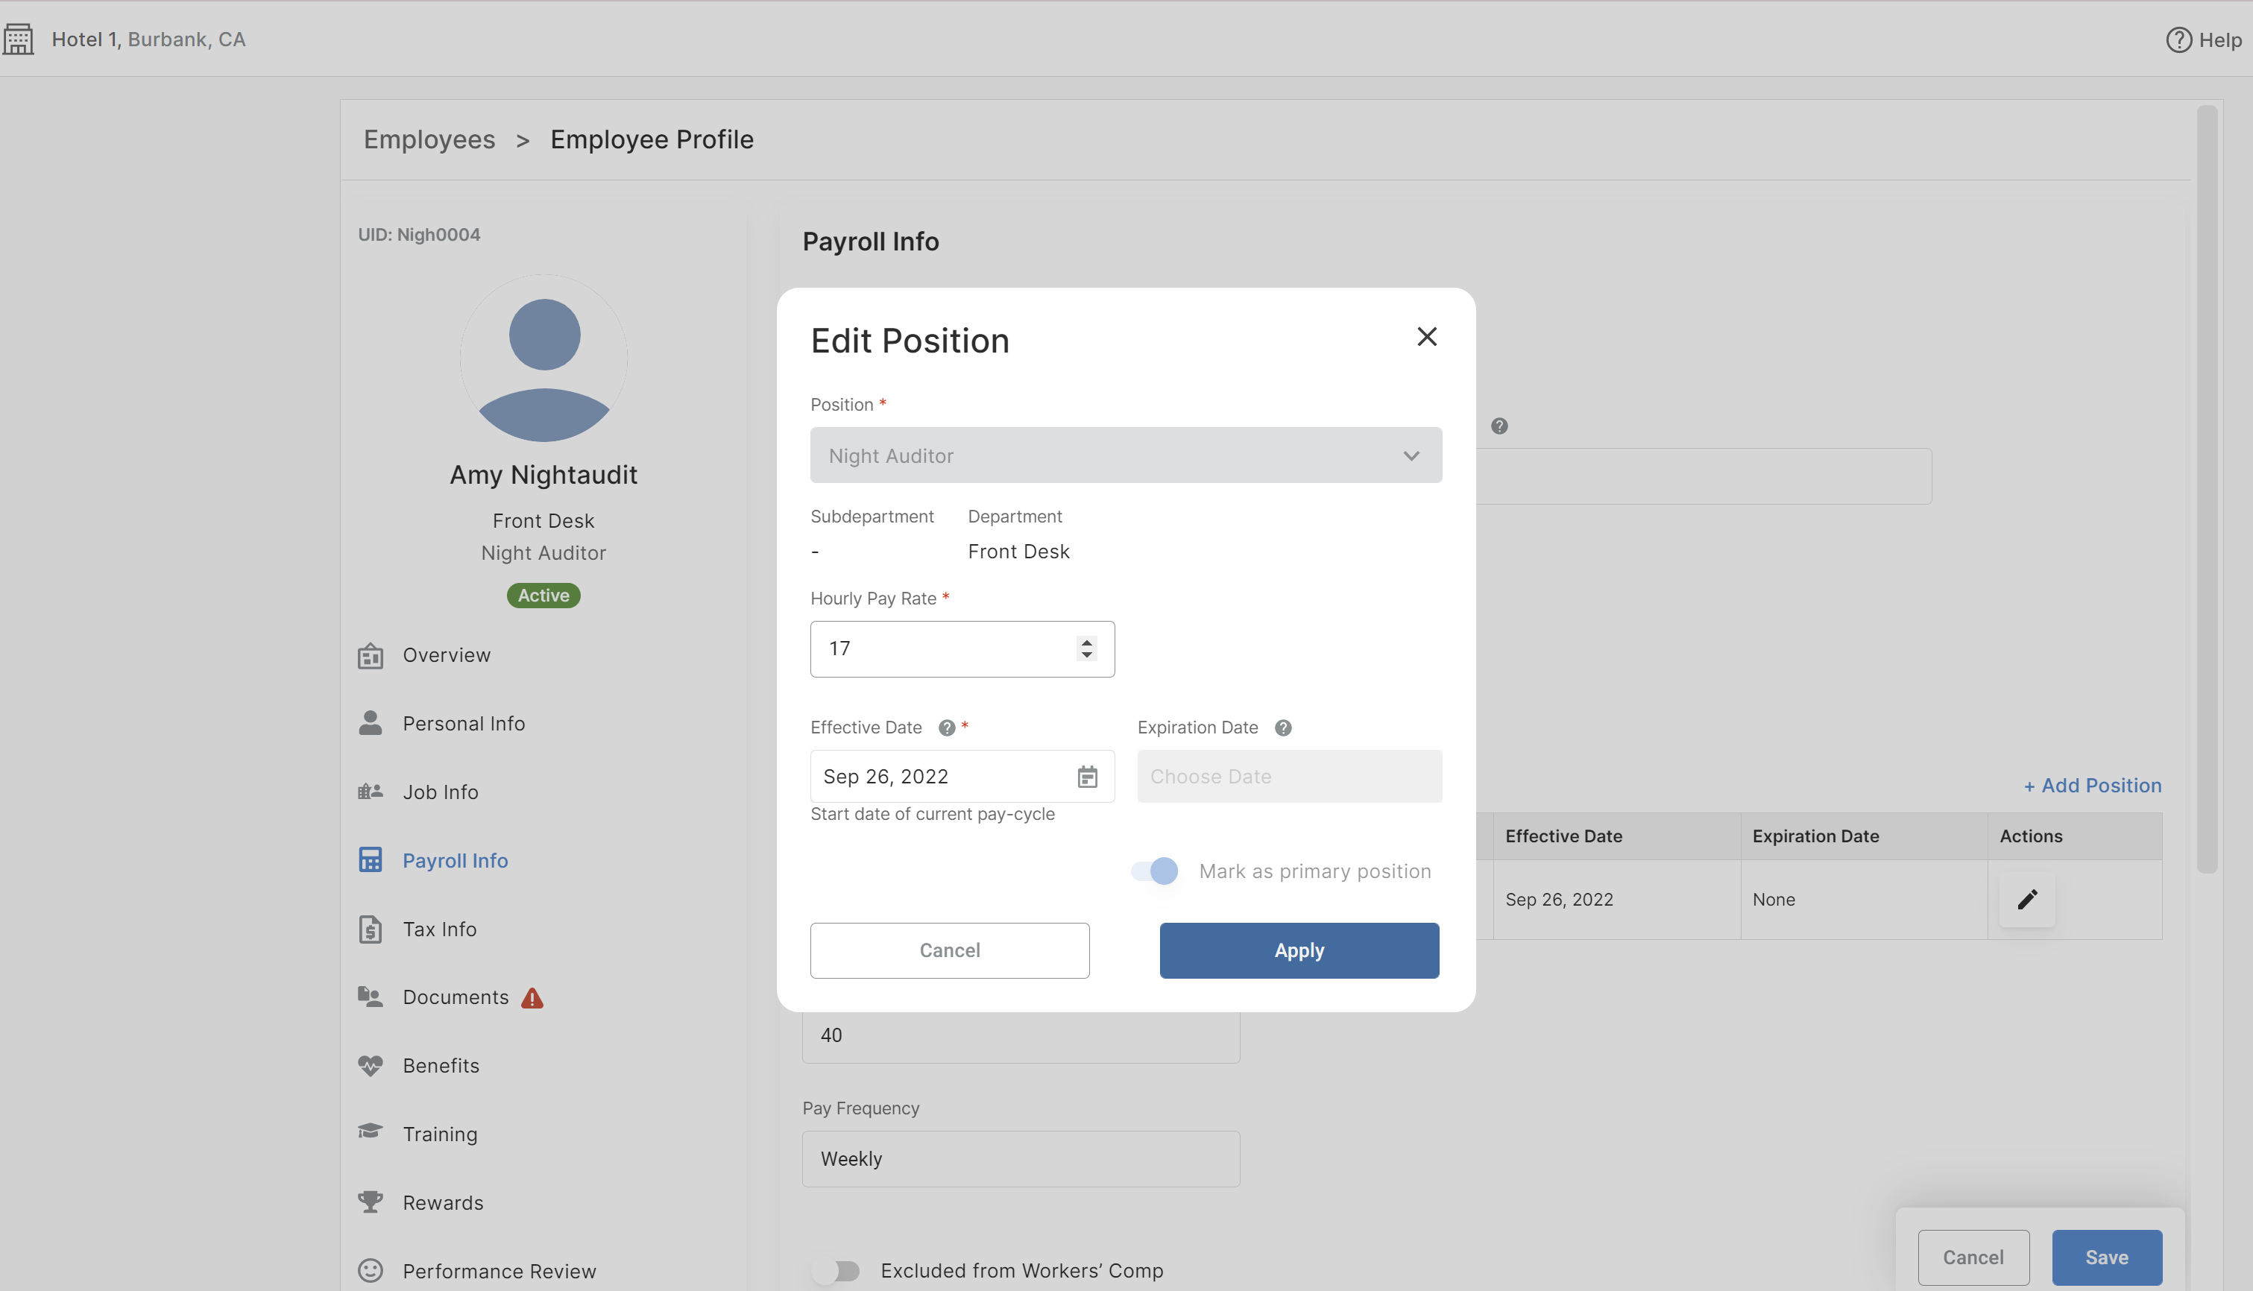Click the Expiration Date help question icon

click(x=1283, y=727)
